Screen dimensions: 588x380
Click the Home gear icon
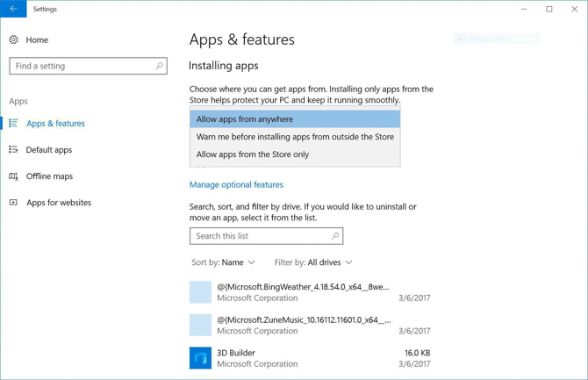[x=13, y=39]
